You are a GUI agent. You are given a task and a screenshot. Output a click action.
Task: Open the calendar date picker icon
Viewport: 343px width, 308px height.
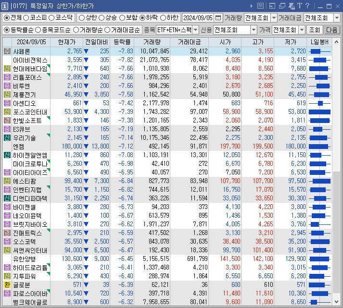218,18
